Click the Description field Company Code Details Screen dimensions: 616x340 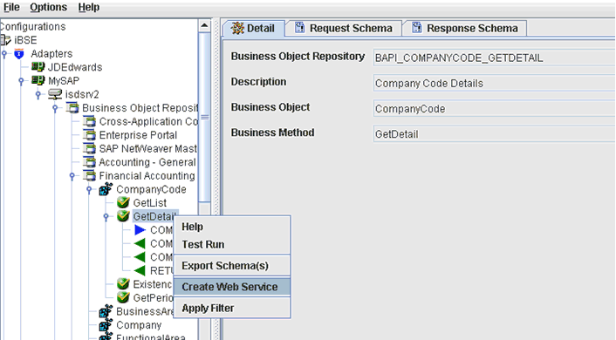494,83
